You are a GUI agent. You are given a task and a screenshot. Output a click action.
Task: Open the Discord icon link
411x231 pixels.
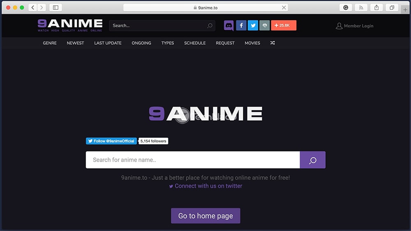[x=229, y=25]
